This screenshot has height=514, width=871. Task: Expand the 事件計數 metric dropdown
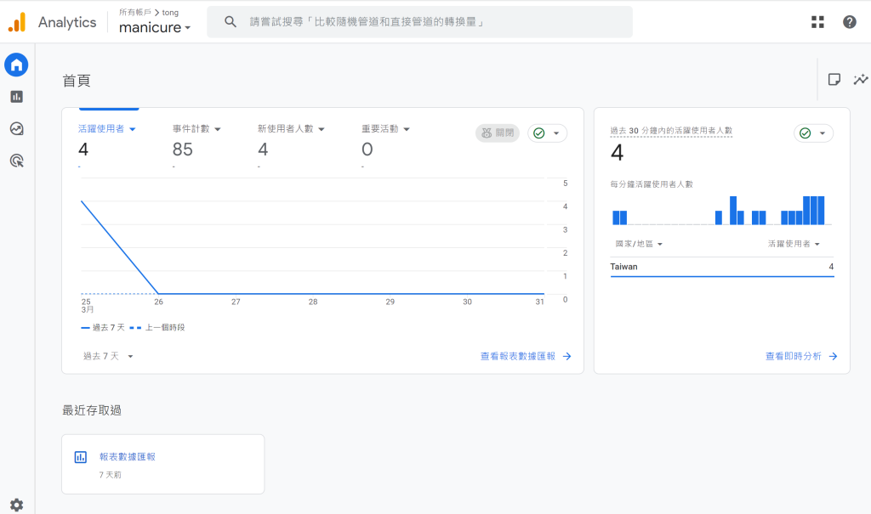[218, 129]
